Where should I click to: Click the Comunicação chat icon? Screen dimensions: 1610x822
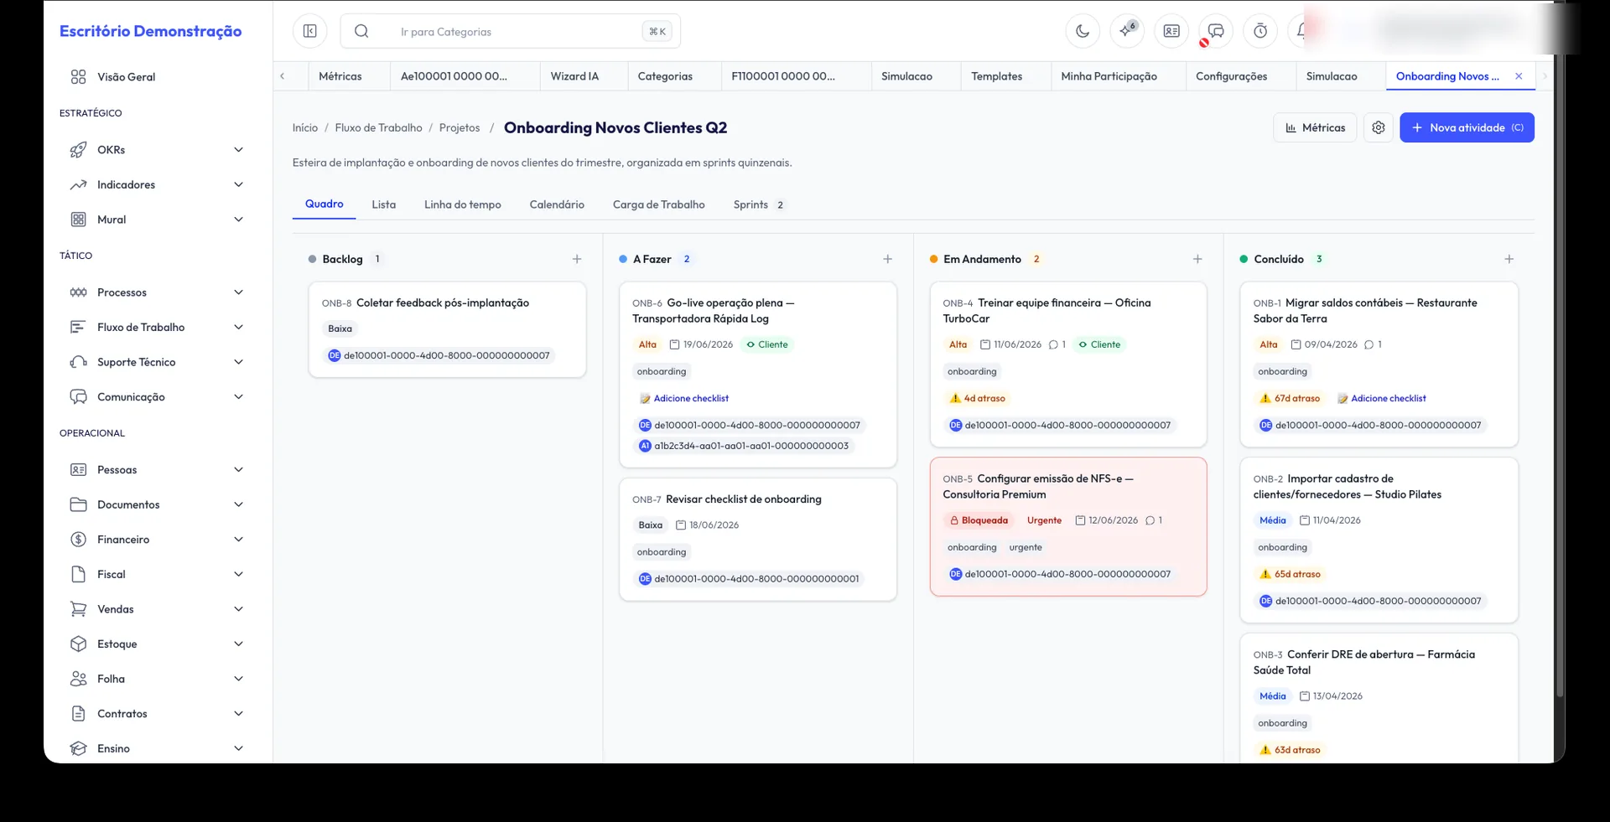click(x=78, y=396)
